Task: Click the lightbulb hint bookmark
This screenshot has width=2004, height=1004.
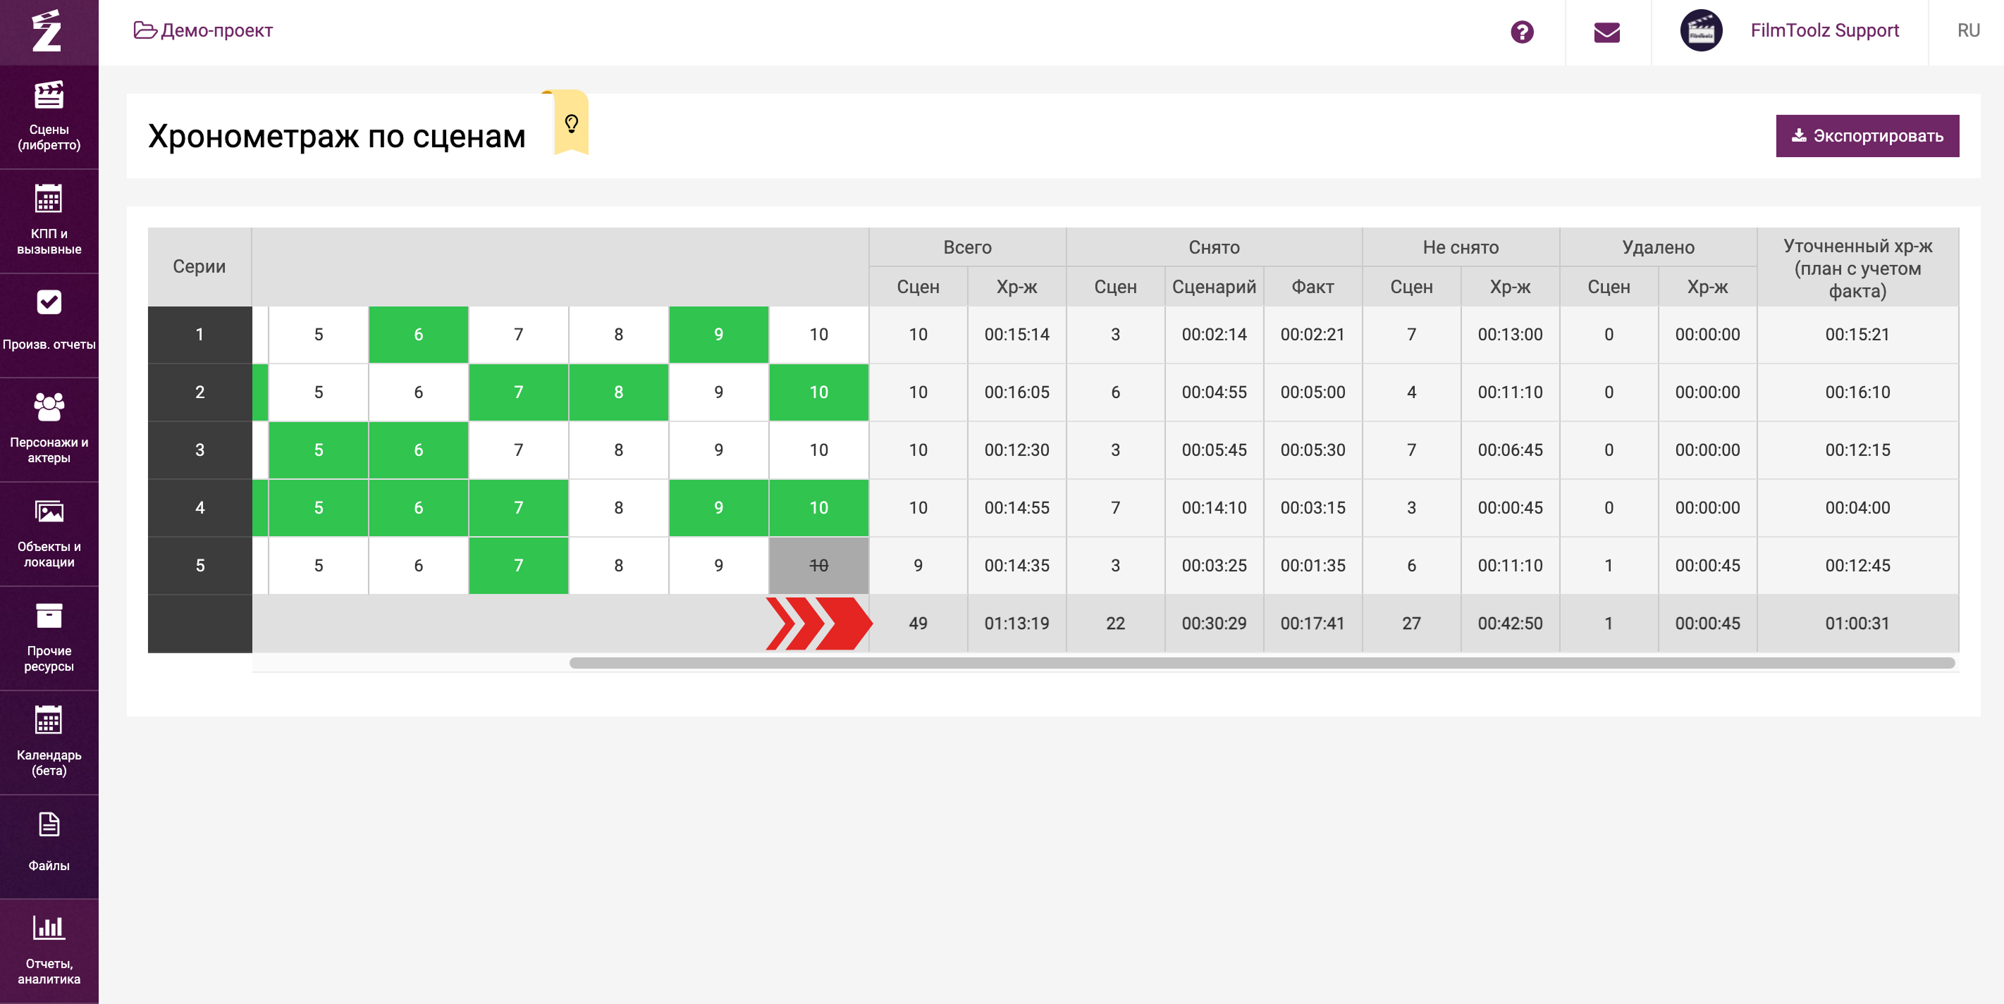Action: pyautogui.click(x=571, y=124)
